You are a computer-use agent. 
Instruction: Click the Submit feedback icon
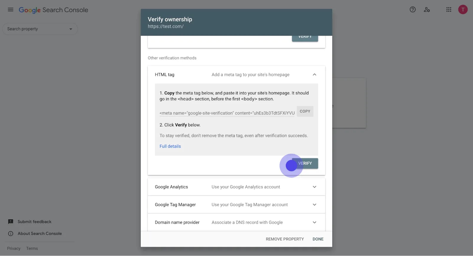point(11,222)
